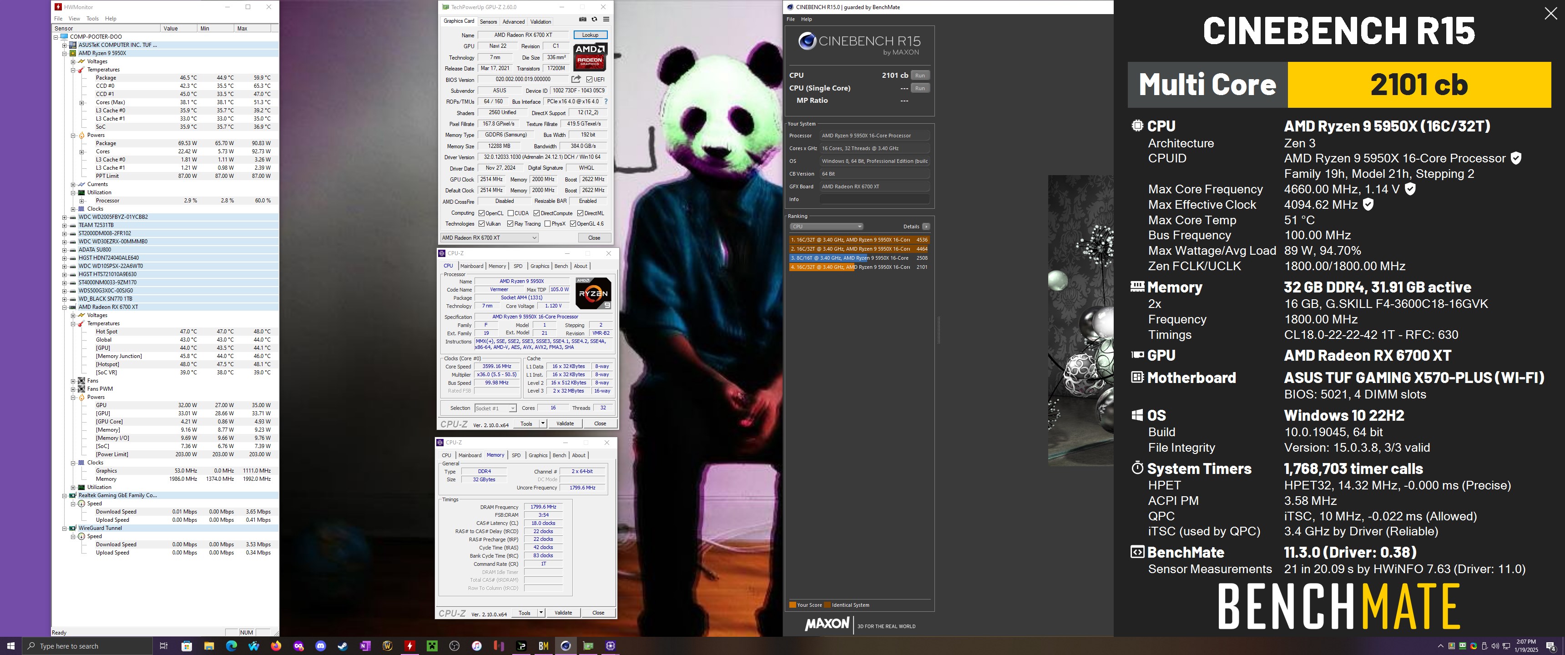Click Run for CPU (Single Core) test

click(920, 88)
